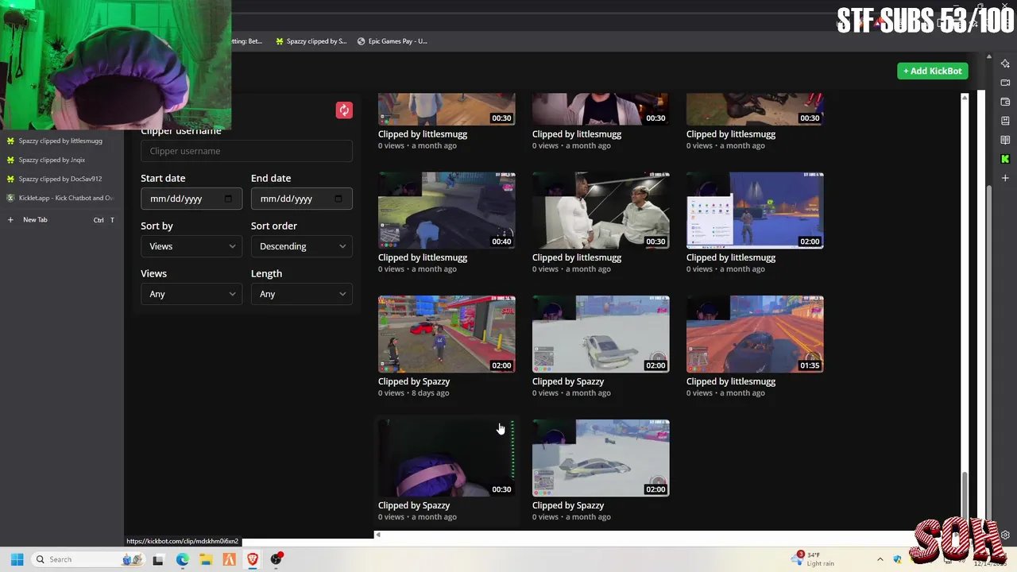Image resolution: width=1017 pixels, height=572 pixels.
Task: Click the Add KickBot button
Action: point(933,71)
